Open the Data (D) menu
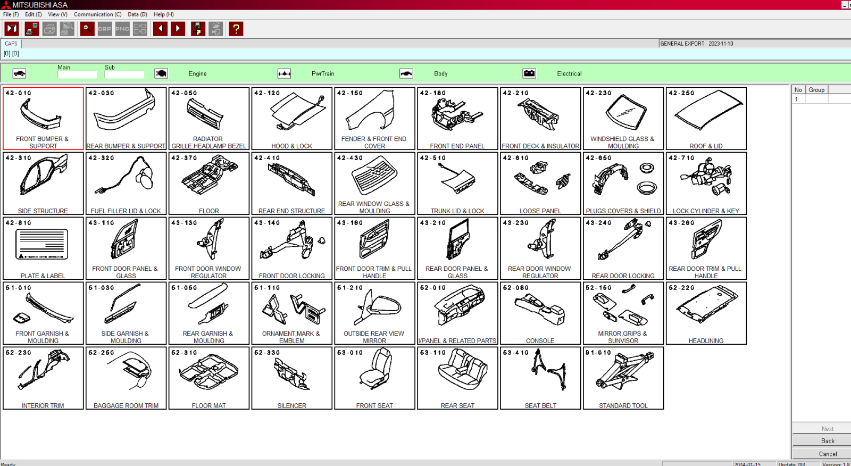 [x=137, y=14]
